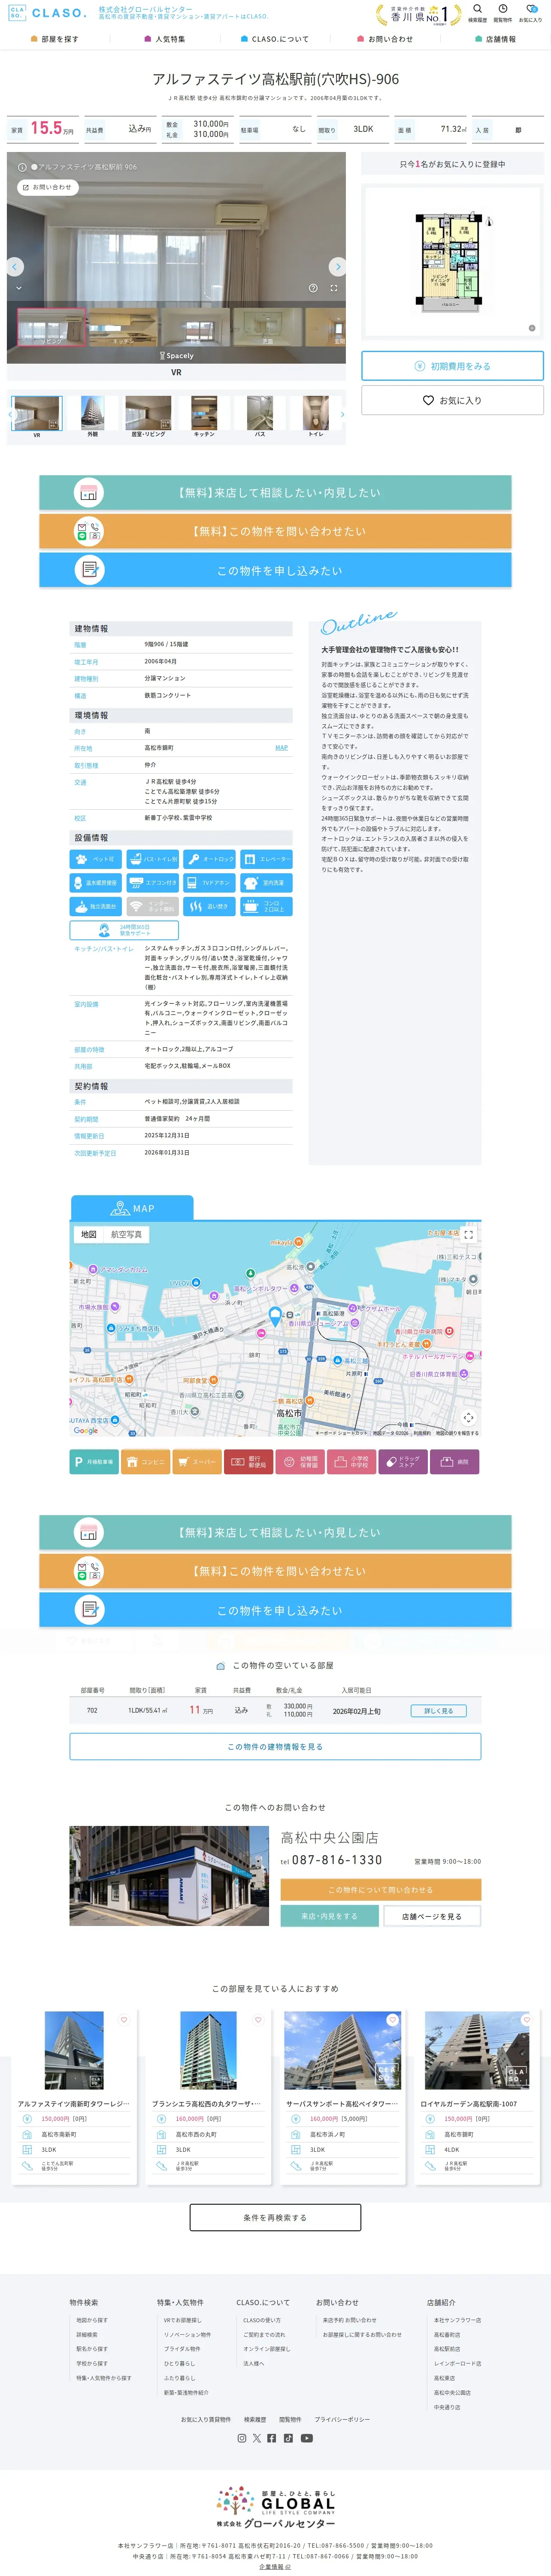Collapse the VR scene strip with the chevron
The width and height of the screenshot is (551, 2576).
click(x=18, y=288)
